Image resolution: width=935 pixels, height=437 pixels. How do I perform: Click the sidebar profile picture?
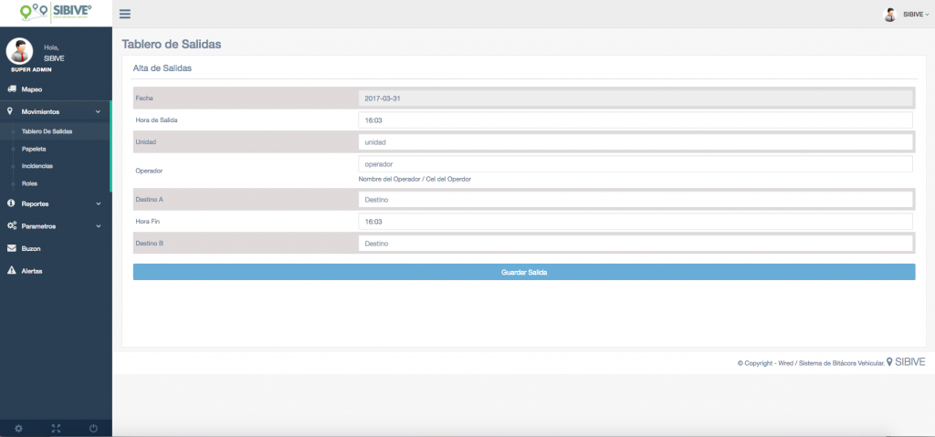tap(19, 51)
